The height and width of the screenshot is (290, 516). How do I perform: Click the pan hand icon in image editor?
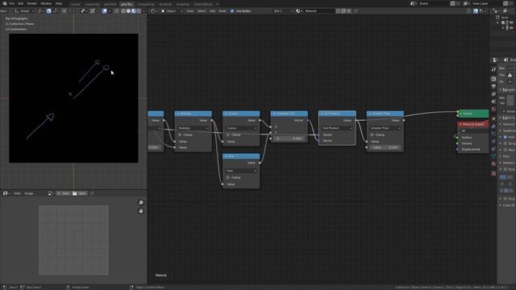click(x=140, y=211)
